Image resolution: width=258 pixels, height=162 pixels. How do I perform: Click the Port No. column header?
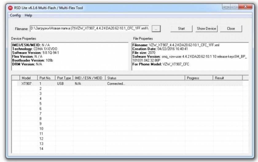[46, 78]
